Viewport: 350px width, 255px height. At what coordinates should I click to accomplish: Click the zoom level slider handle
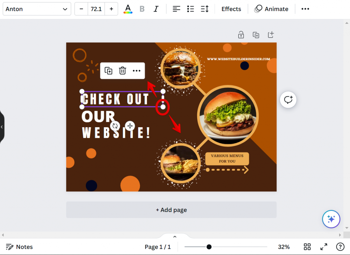click(208, 246)
